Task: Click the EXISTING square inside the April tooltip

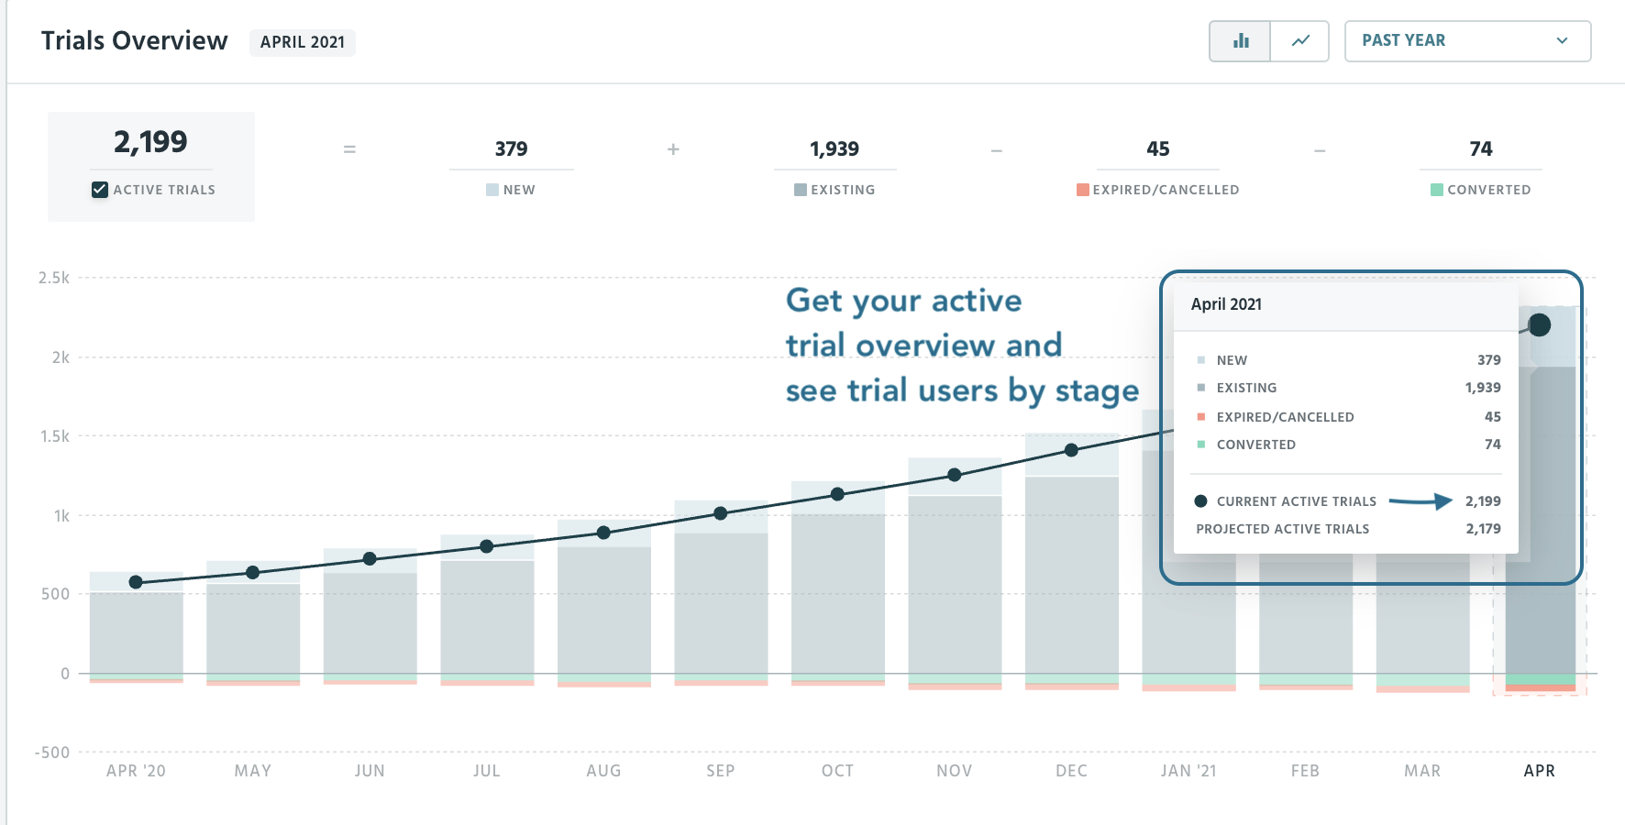Action: [x=1202, y=387]
